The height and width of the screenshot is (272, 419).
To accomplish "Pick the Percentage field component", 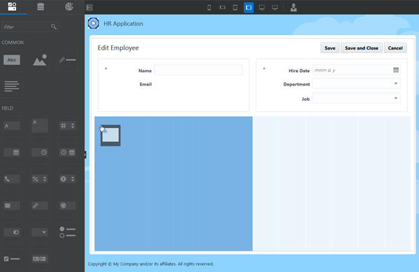I will coord(40,179).
